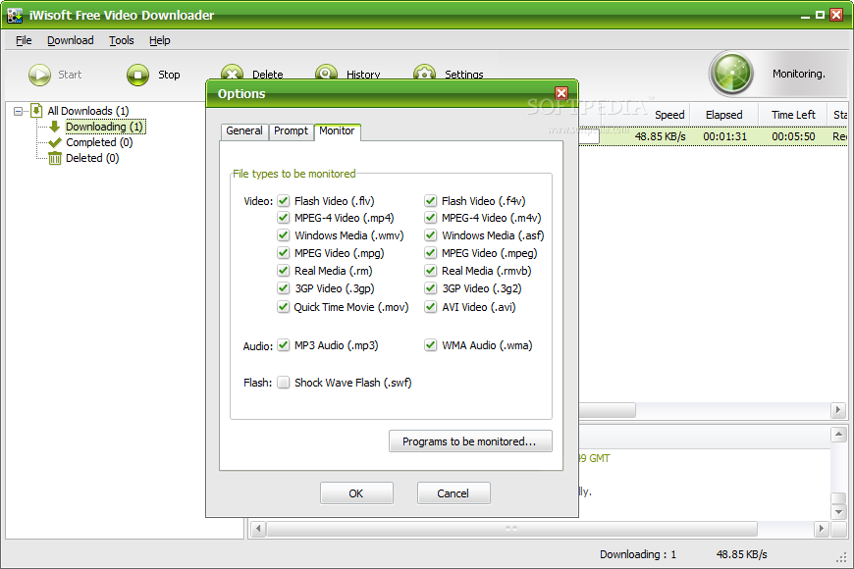Click the Stop toolbar icon

pos(137,75)
